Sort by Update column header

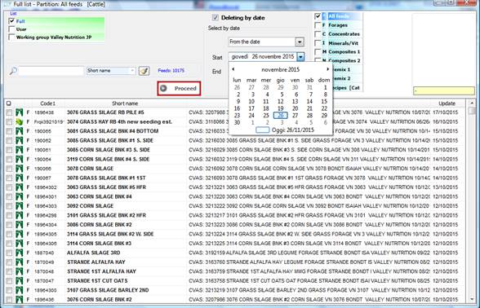(x=447, y=103)
